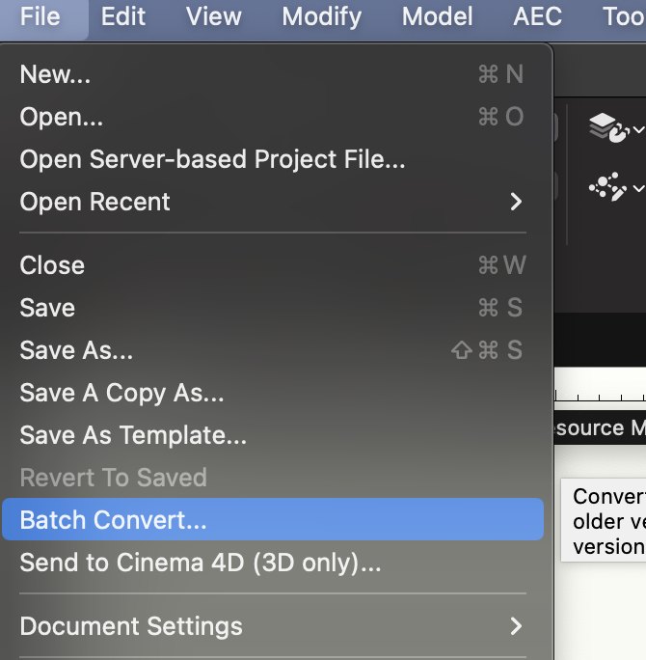Expand the layer options dropdown arrow
Image resolution: width=646 pixels, height=660 pixels.
(x=637, y=128)
